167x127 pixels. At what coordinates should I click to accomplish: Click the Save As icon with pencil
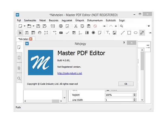[x=45, y=26]
